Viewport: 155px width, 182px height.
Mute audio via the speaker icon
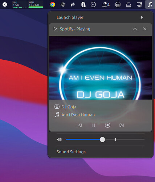point(59,139)
